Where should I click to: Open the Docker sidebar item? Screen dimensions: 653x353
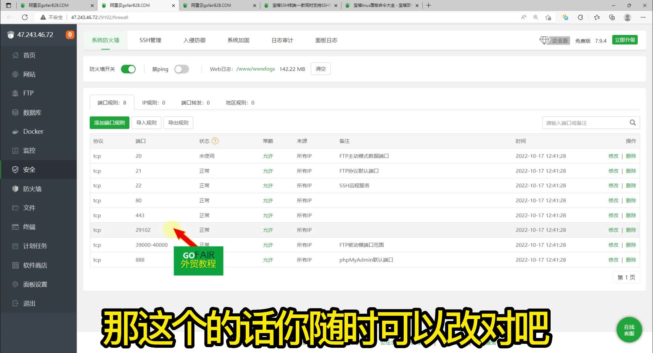point(38,131)
